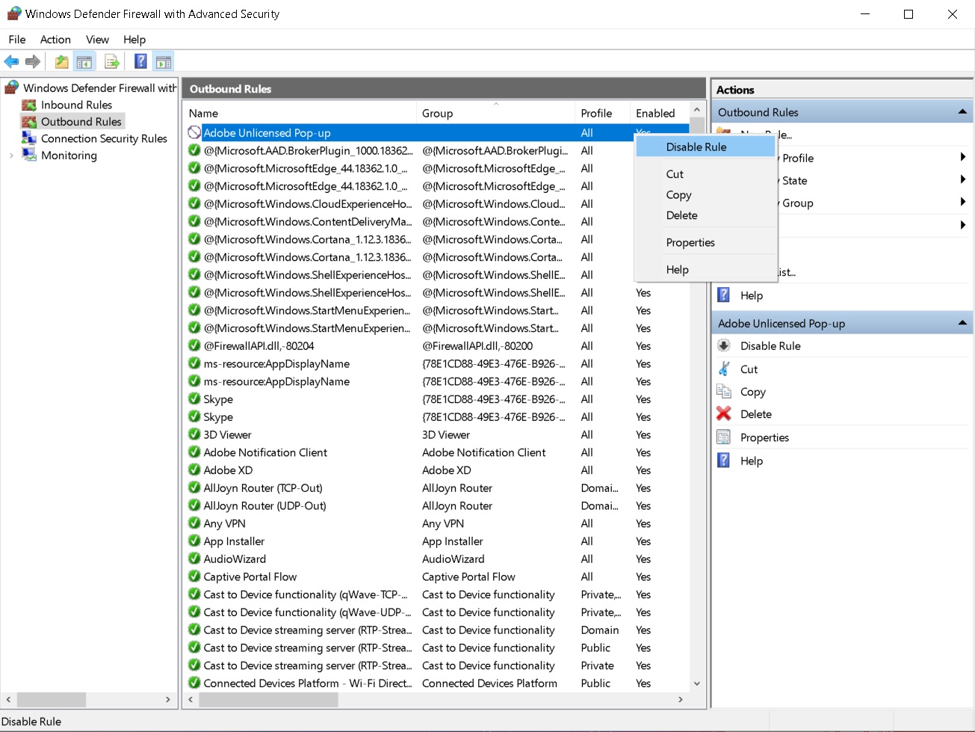Screen dimensions: 975x732
Task: Toggle the Show/Hide Console Tree toolbar icon
Action: click(x=84, y=61)
